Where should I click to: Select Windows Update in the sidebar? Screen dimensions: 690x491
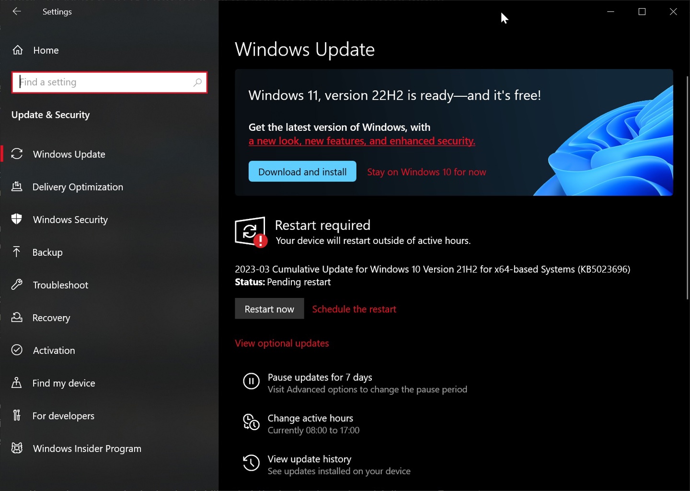69,154
